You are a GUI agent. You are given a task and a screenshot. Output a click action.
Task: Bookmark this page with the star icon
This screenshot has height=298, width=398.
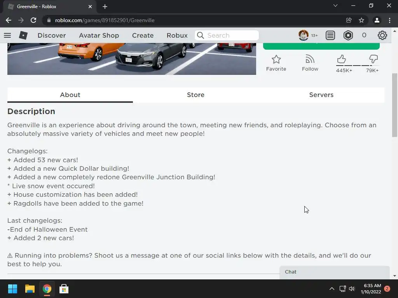361,20
